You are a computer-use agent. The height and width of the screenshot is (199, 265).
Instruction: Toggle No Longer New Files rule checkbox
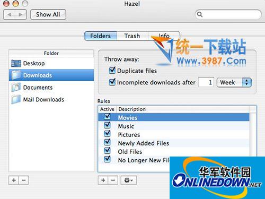click(107, 159)
